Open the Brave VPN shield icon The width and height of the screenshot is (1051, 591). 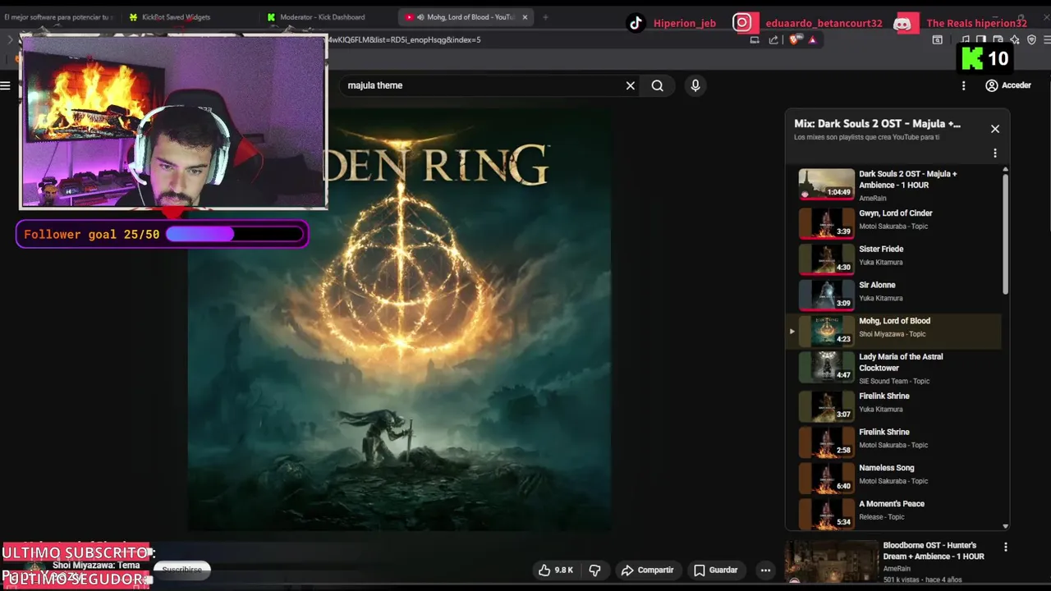(x=1032, y=39)
